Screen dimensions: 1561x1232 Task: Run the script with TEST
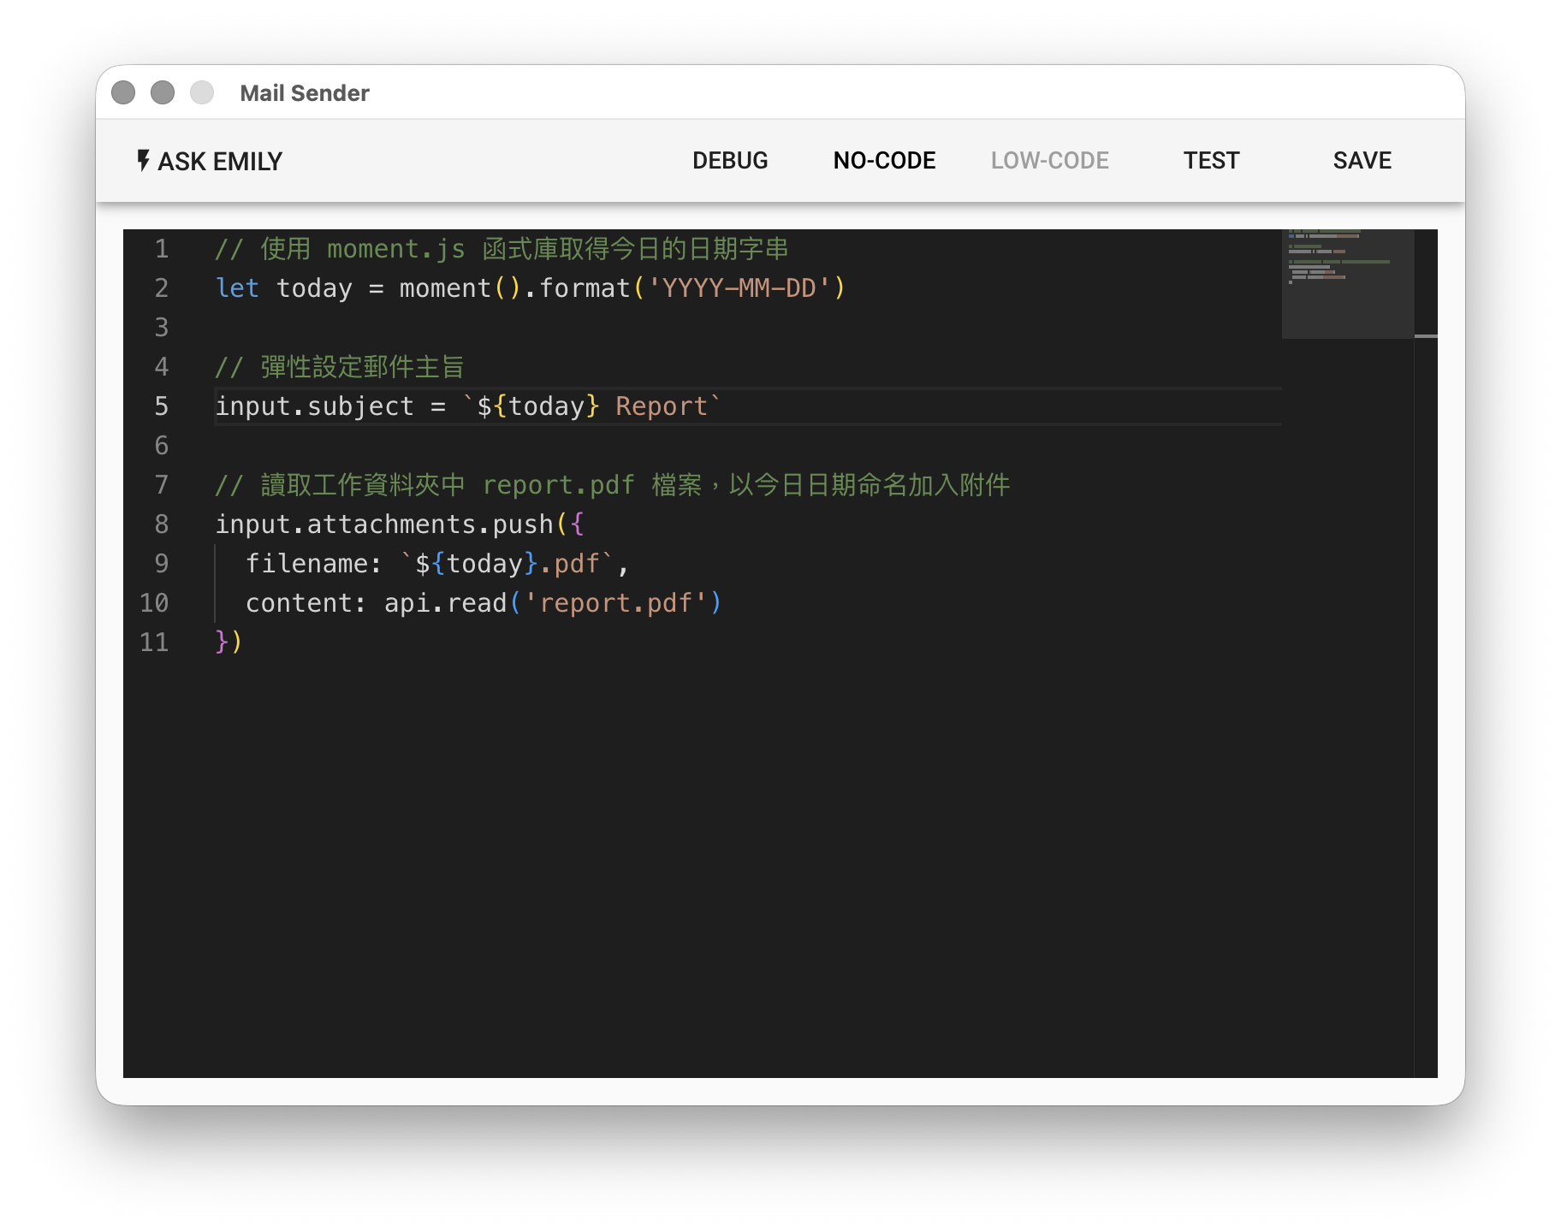click(1211, 161)
